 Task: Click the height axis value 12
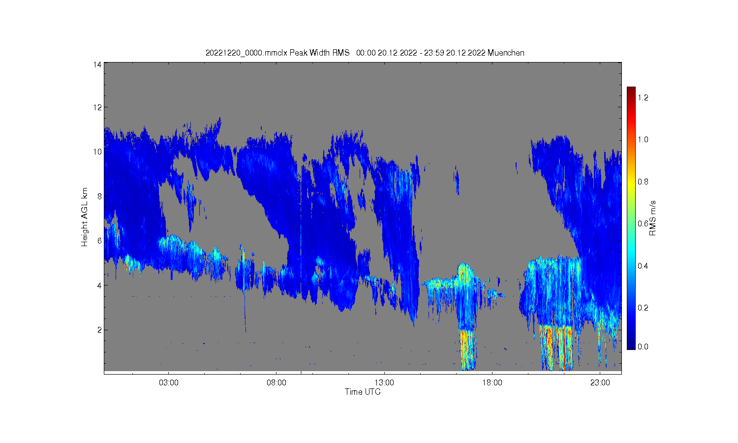(x=97, y=107)
